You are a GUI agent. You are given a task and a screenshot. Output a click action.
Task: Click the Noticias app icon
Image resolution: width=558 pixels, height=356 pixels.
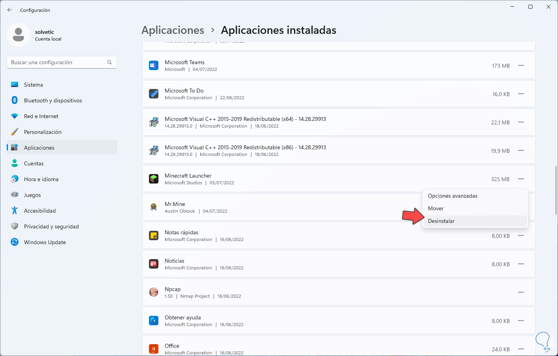click(154, 264)
